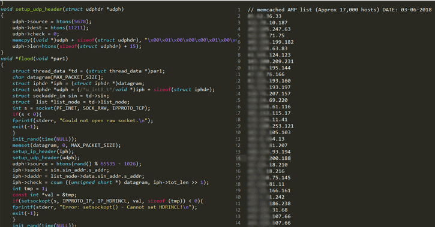
Task: Click the list entry ending in 166.161
Action: 269,190
